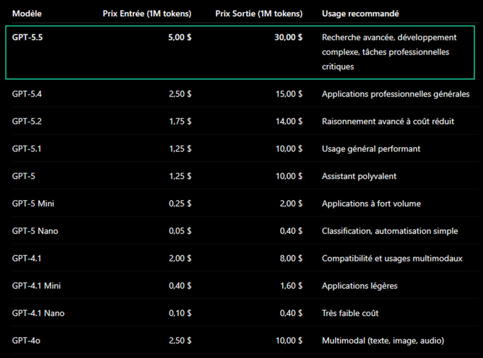Click the 1,60 $ output price
The height and width of the screenshot is (358, 483).
(291, 286)
